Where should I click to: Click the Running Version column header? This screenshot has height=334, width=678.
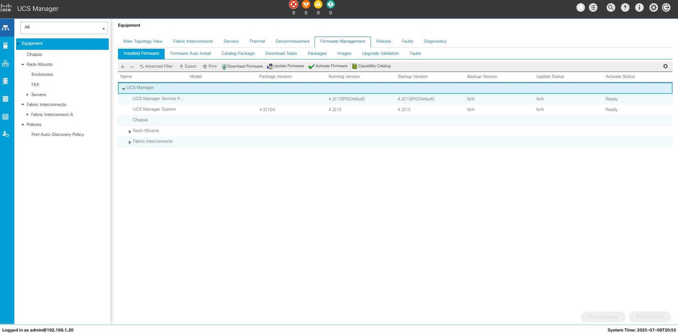coord(344,76)
